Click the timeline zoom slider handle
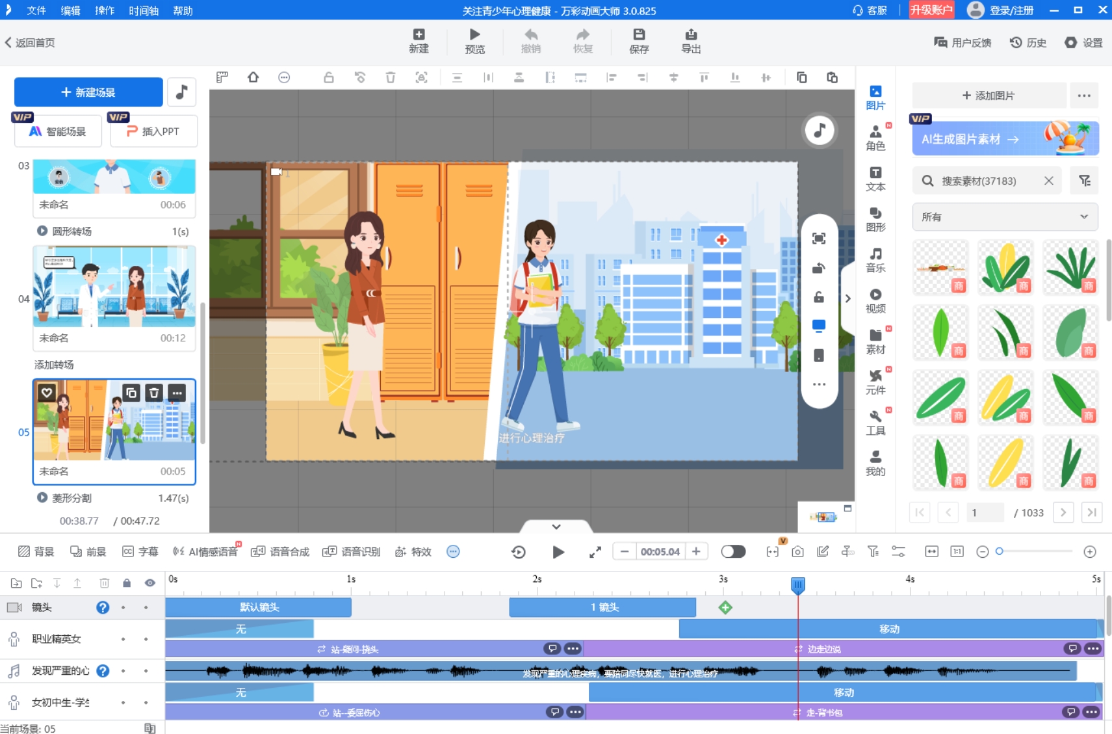This screenshot has width=1112, height=734. click(1000, 551)
